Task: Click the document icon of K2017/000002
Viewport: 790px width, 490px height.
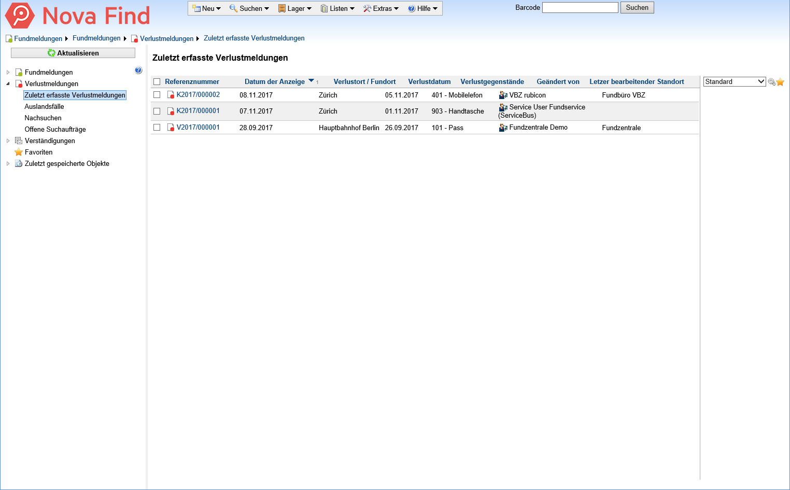Action: pos(171,95)
